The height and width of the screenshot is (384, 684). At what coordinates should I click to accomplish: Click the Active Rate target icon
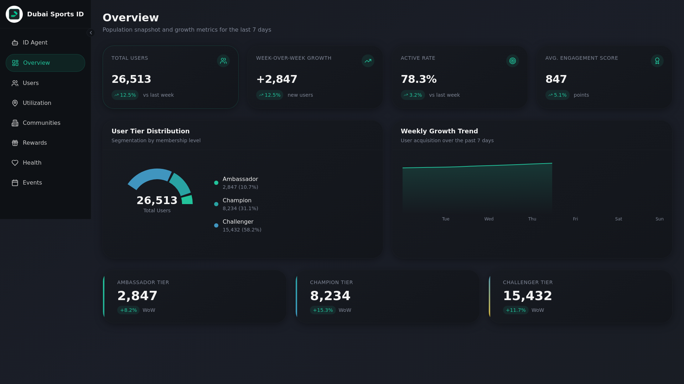(x=513, y=61)
